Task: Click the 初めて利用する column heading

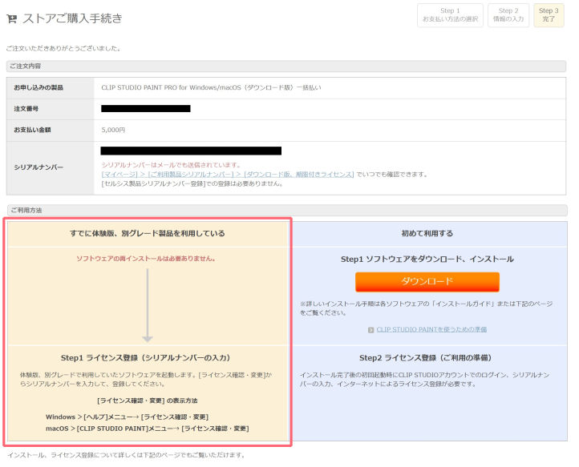Action: click(427, 234)
